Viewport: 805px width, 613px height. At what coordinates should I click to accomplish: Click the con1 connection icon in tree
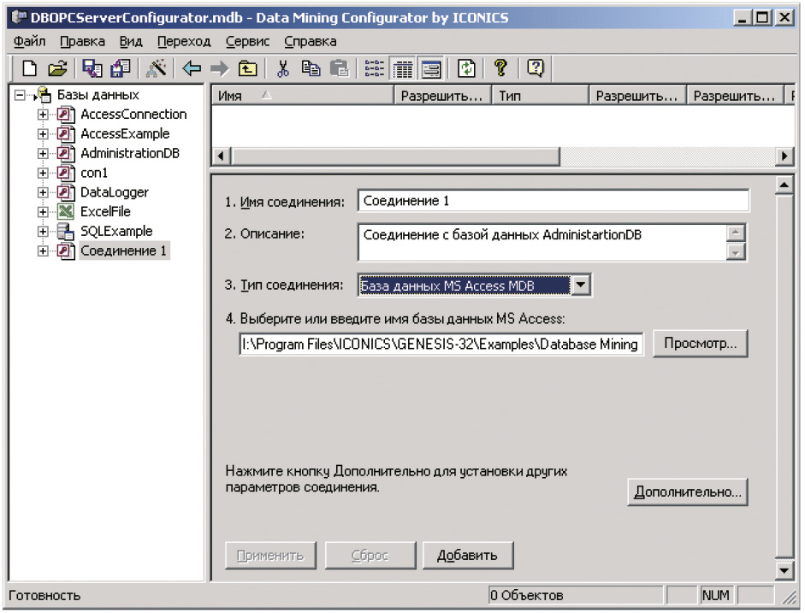tap(66, 173)
